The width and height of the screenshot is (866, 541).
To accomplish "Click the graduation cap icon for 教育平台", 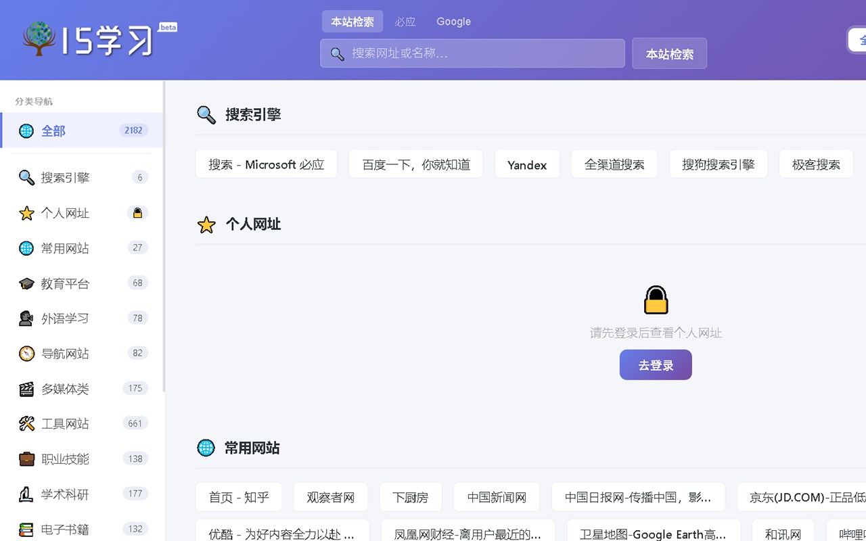I will (26, 283).
